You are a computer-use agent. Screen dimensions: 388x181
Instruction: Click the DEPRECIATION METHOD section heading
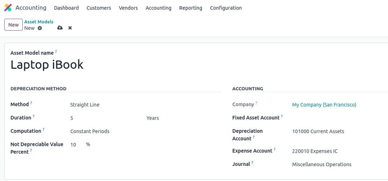click(38, 89)
